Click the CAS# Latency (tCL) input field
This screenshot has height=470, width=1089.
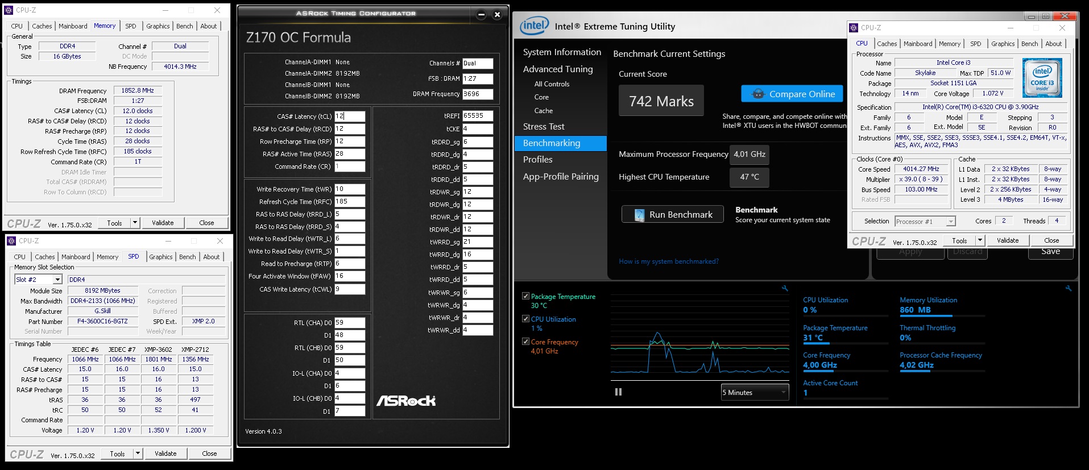click(x=350, y=116)
